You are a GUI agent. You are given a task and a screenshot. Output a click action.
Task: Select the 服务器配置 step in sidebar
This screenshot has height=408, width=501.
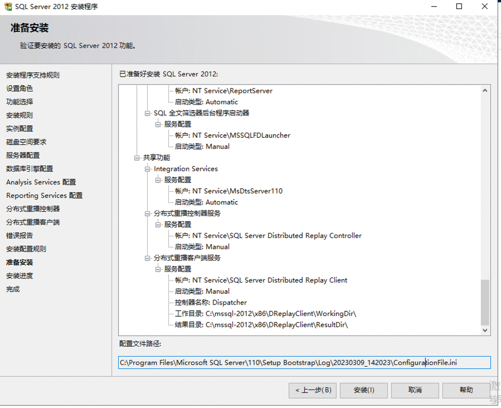click(23, 156)
